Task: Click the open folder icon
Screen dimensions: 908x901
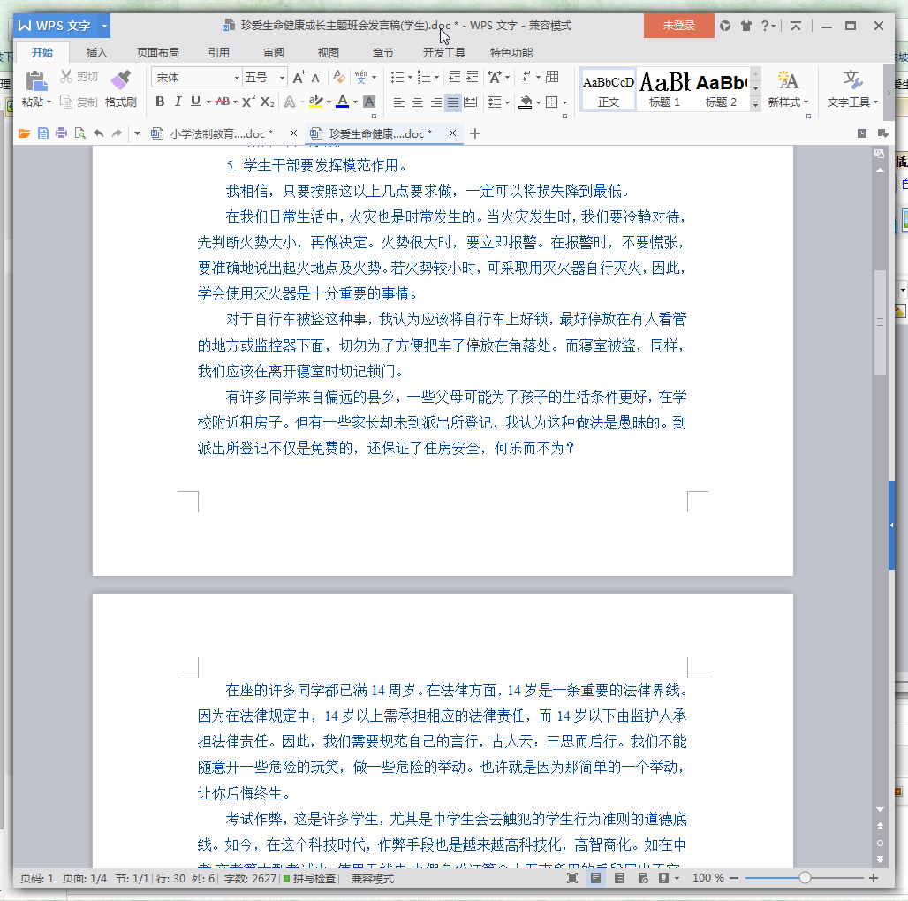Action: (24, 133)
